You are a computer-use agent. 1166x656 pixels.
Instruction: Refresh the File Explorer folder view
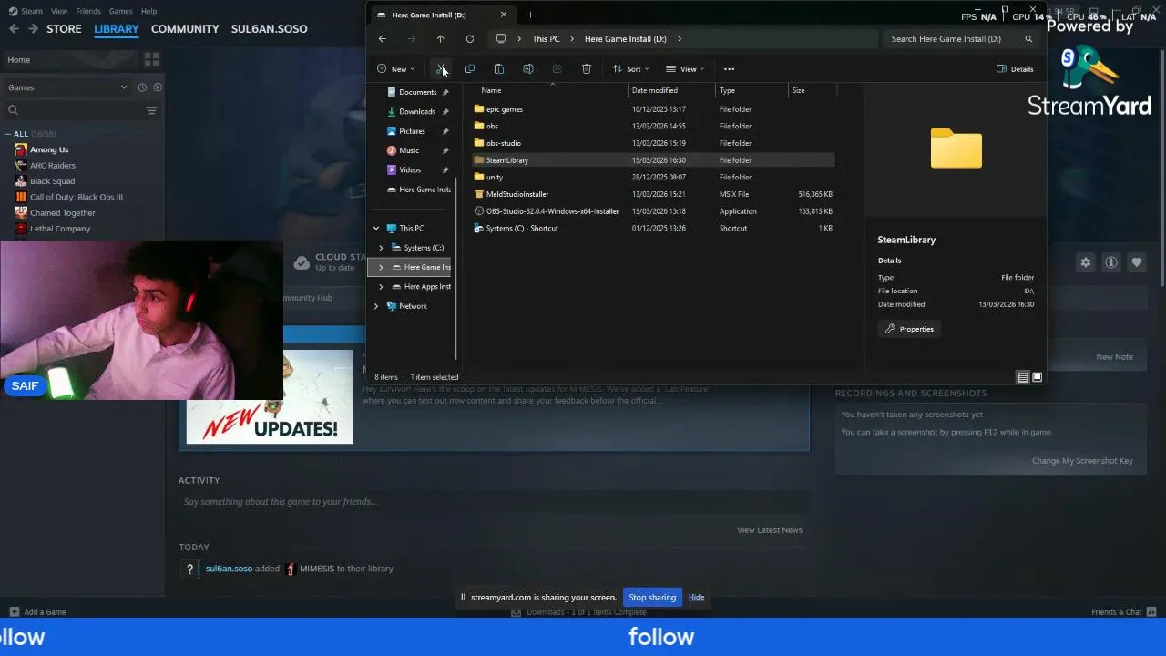(x=470, y=39)
